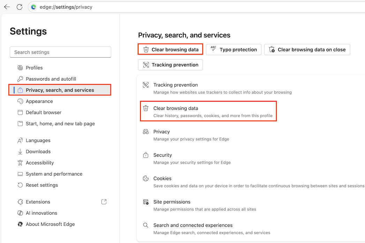Select the Cookies icon in settings list
The height and width of the screenshot is (243, 365).
(x=146, y=178)
